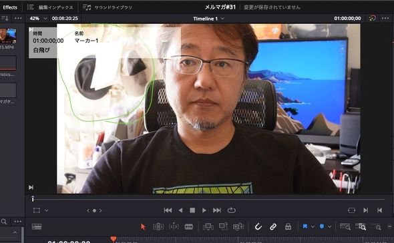The height and width of the screenshot is (243, 394).
Task: Toggle timeline snapping magnet icon
Action: pos(258,227)
